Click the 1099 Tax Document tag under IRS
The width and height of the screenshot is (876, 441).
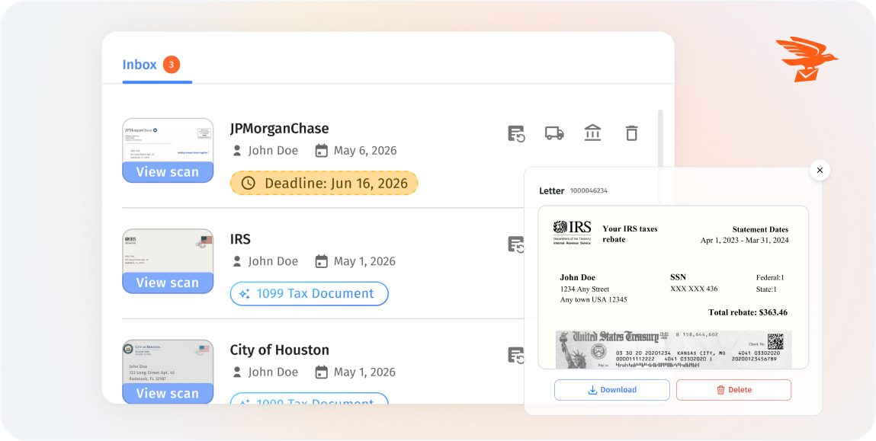click(309, 294)
